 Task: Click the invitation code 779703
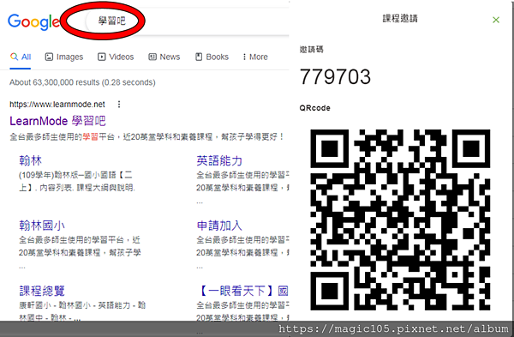point(335,77)
